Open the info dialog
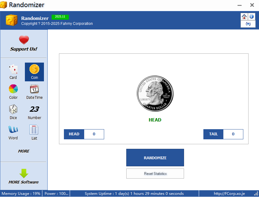259x197 pixels. pos(252,17)
